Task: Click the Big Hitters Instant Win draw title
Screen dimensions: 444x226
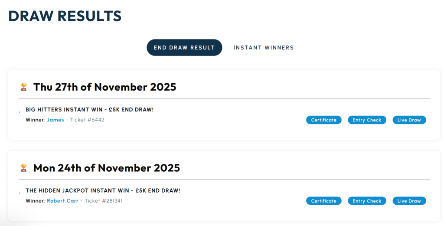Action: coord(89,110)
